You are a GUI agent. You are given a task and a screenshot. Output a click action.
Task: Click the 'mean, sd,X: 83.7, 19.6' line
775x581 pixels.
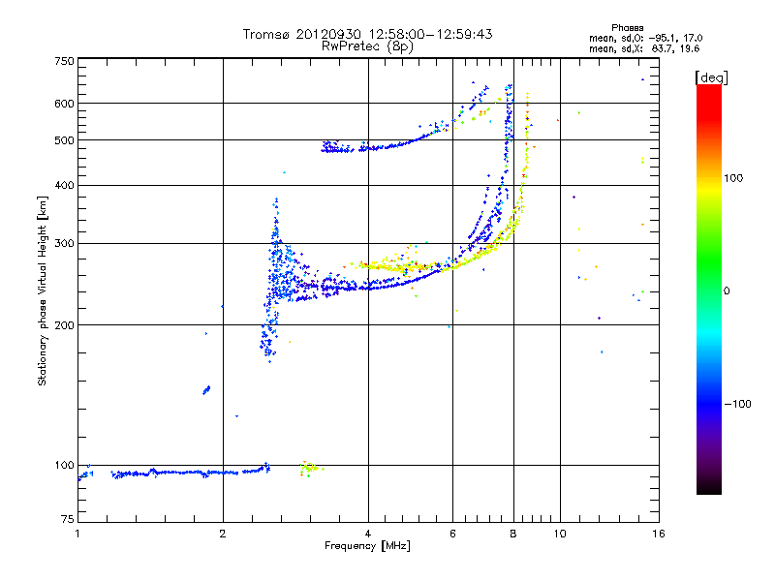pos(644,48)
